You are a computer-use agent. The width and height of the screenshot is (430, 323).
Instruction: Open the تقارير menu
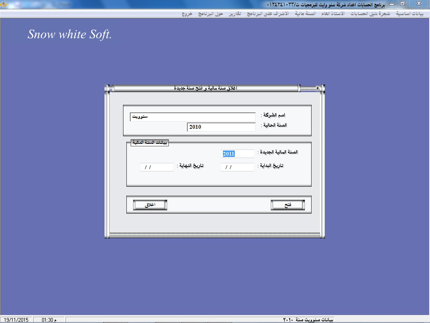[235, 13]
